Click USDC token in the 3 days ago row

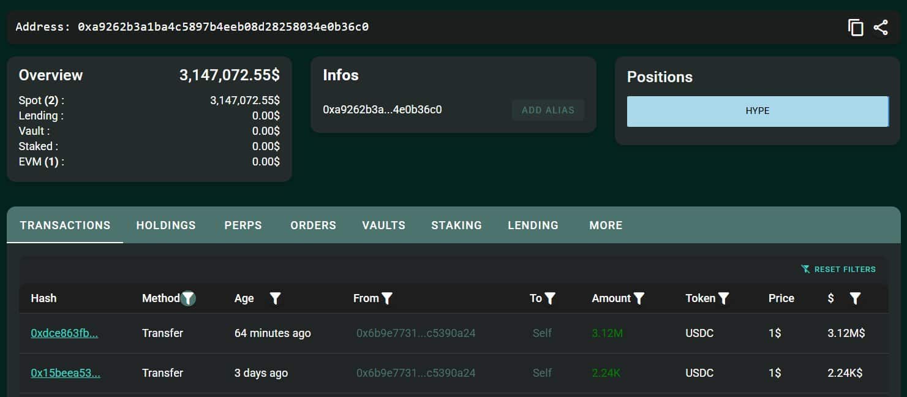(699, 373)
